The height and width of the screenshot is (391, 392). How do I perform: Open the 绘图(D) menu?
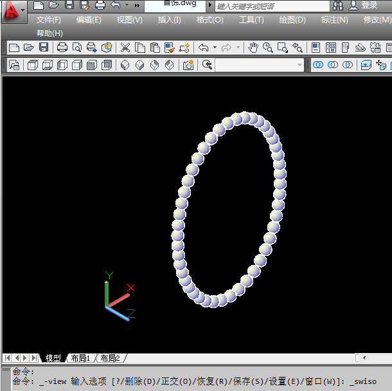[292, 20]
